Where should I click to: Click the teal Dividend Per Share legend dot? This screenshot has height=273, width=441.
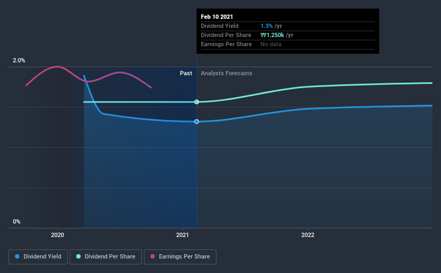78,256
